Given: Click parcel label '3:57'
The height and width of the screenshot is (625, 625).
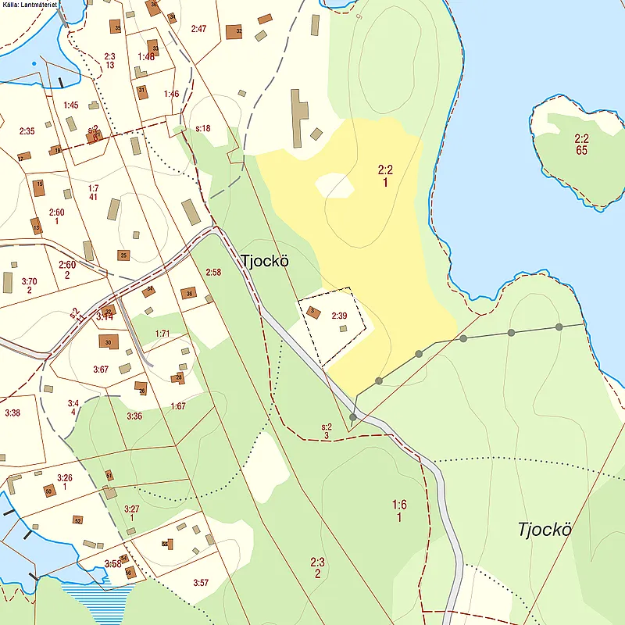Looking at the screenshot, I should [201, 583].
